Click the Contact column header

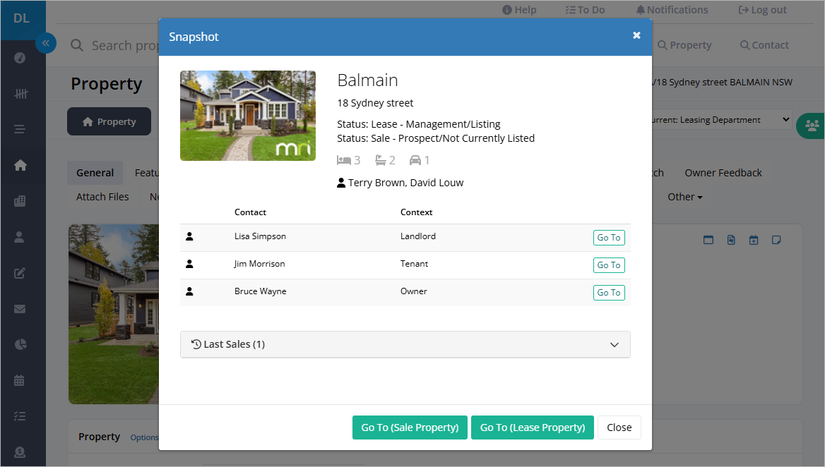point(250,212)
